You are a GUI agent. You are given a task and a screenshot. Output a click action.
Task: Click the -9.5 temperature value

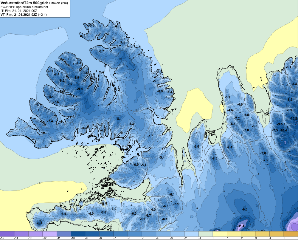[280, 124]
